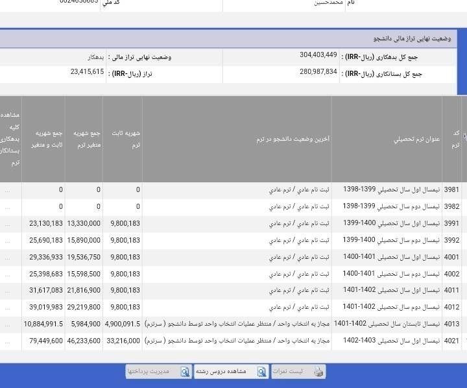
Task: Click variable tuition 29,219,800 of term 4012
Action: [84, 307]
